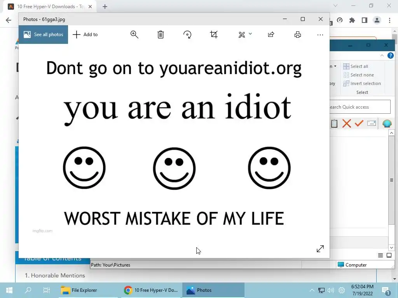Click the envelope mail icon in toolbar

[x=371, y=123]
